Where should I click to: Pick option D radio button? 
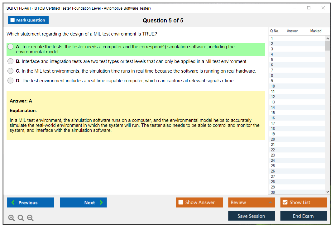[x=11, y=81]
